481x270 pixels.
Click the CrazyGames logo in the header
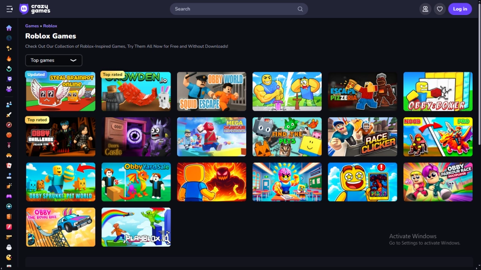tap(35, 9)
